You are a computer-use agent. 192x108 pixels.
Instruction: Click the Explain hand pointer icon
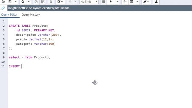[x=125, y=2]
